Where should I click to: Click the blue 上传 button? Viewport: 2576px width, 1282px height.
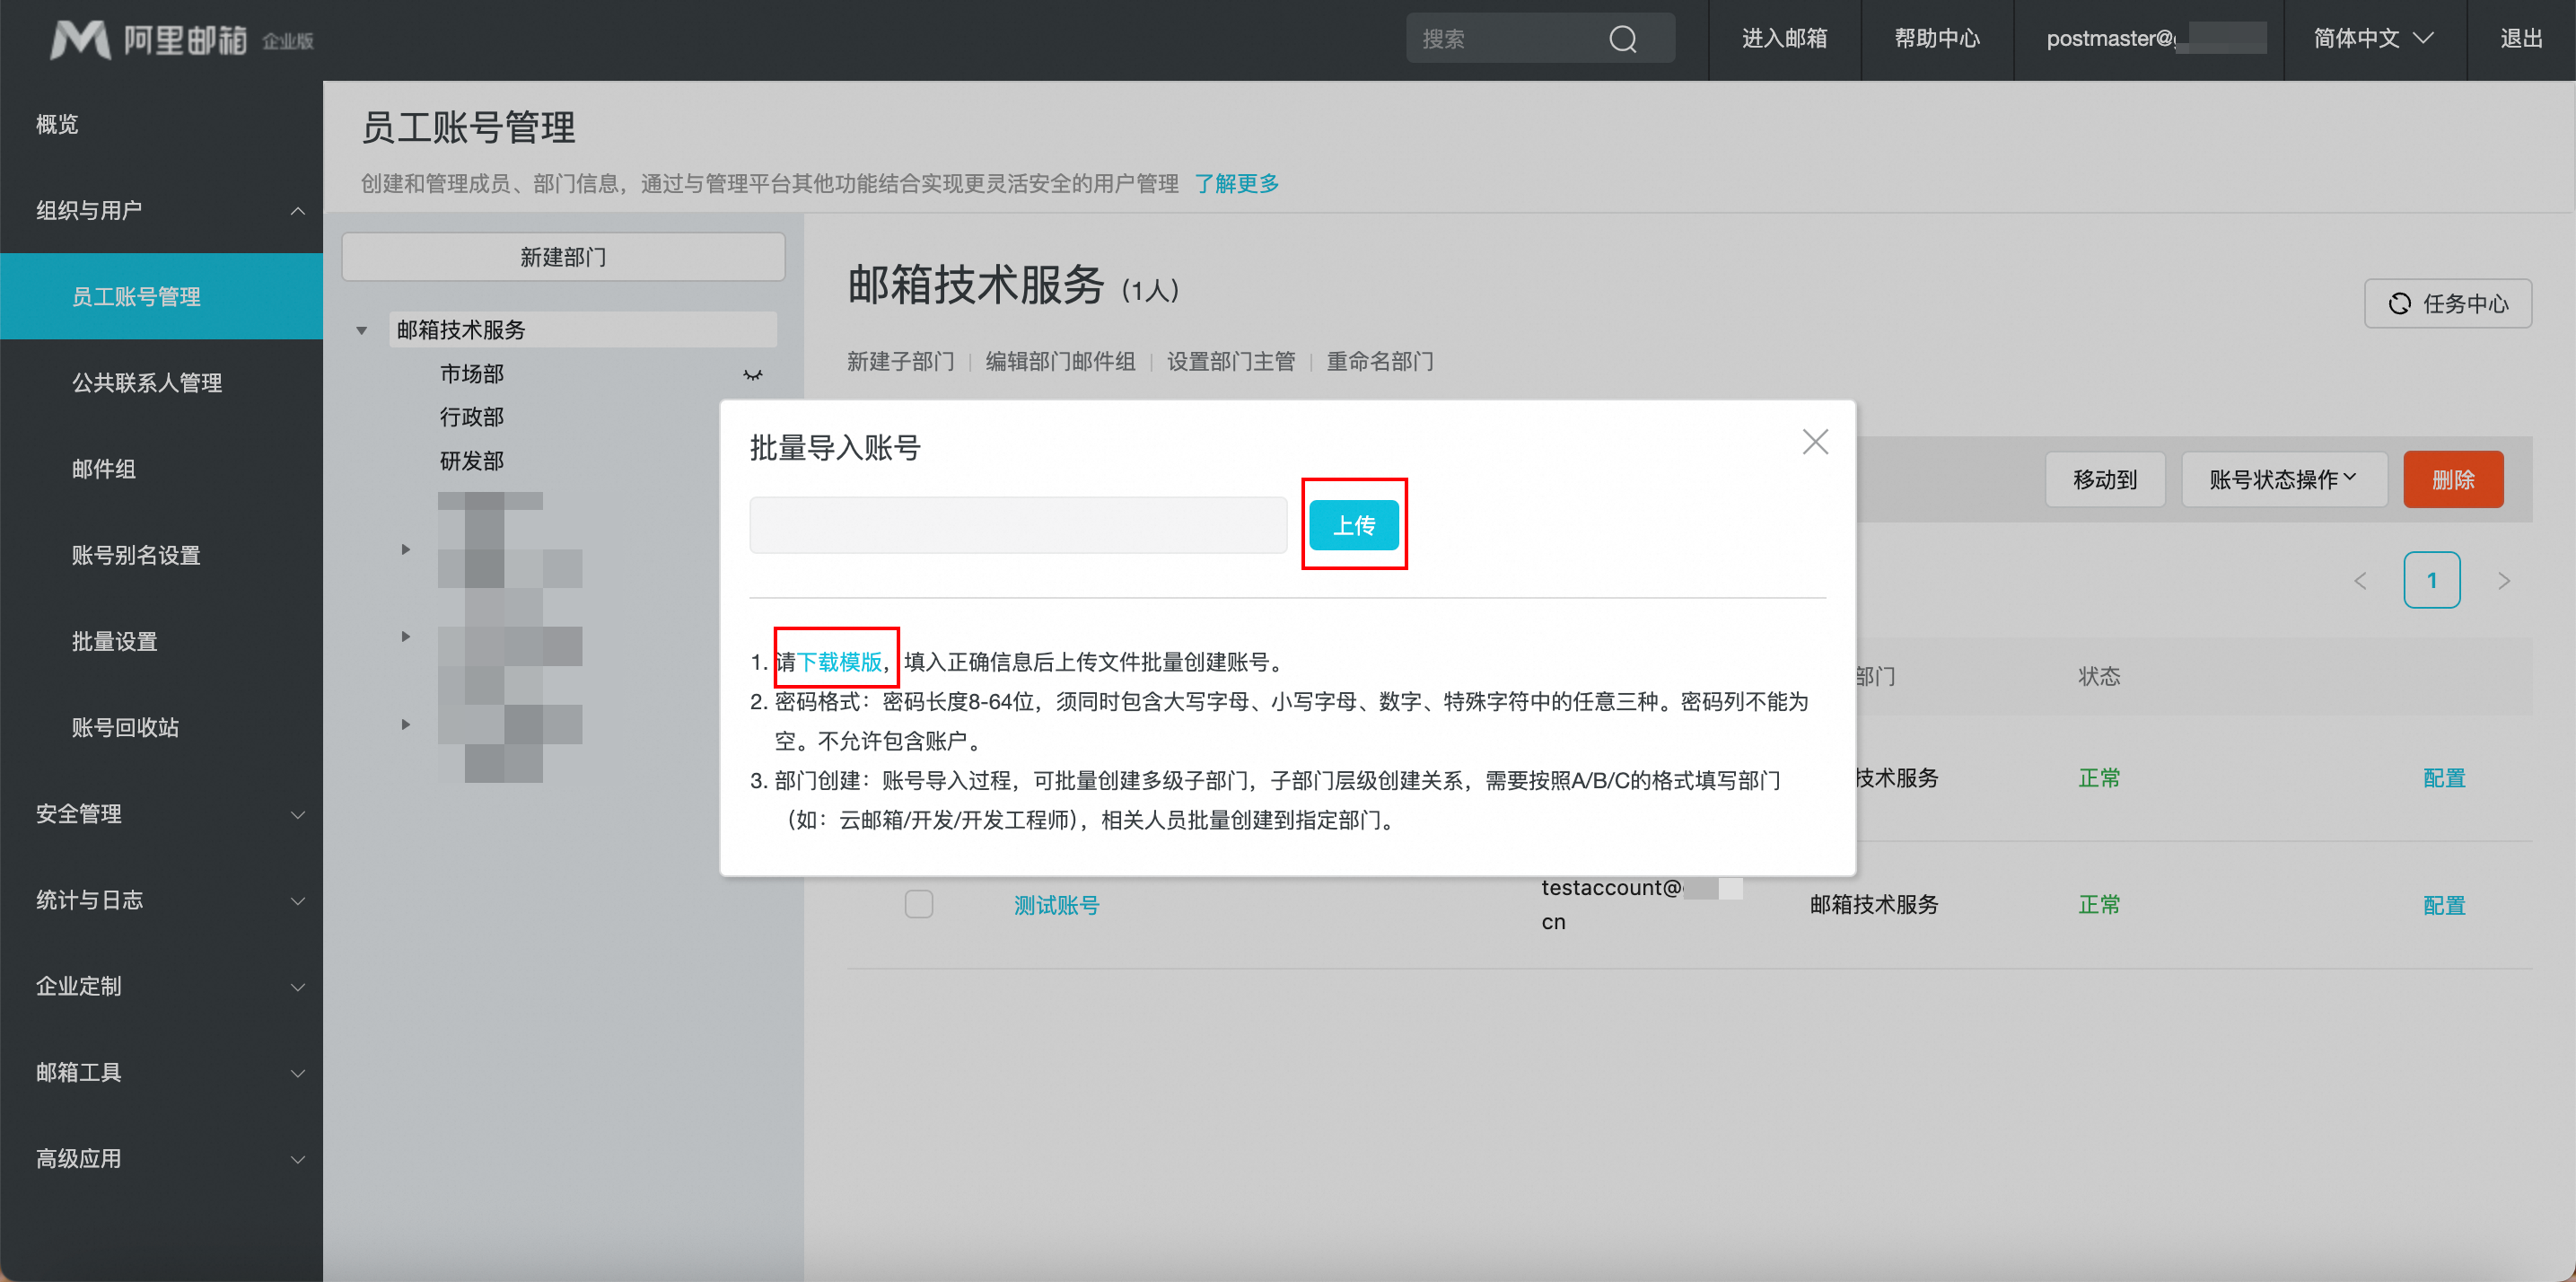pyautogui.click(x=1353, y=525)
